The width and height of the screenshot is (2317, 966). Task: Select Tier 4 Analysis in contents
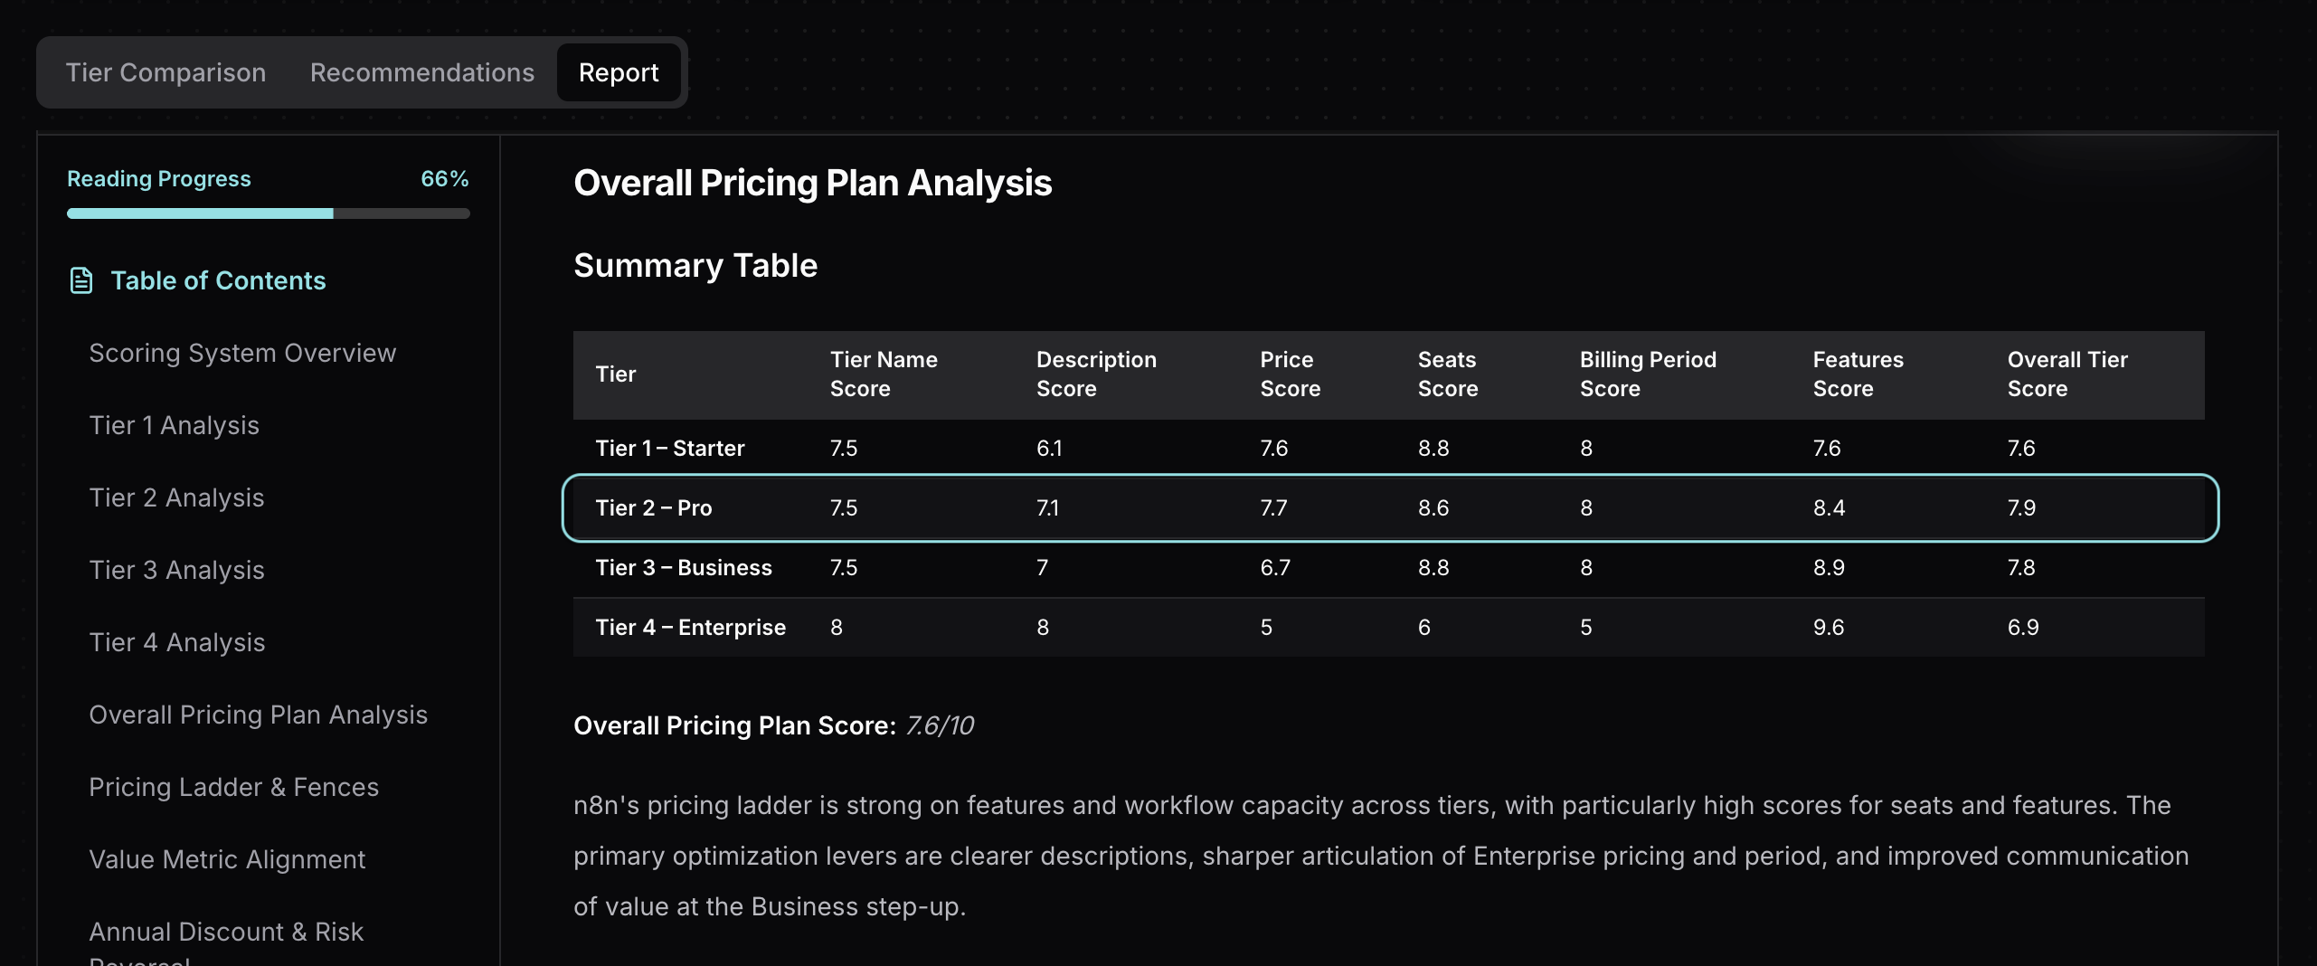(x=177, y=642)
